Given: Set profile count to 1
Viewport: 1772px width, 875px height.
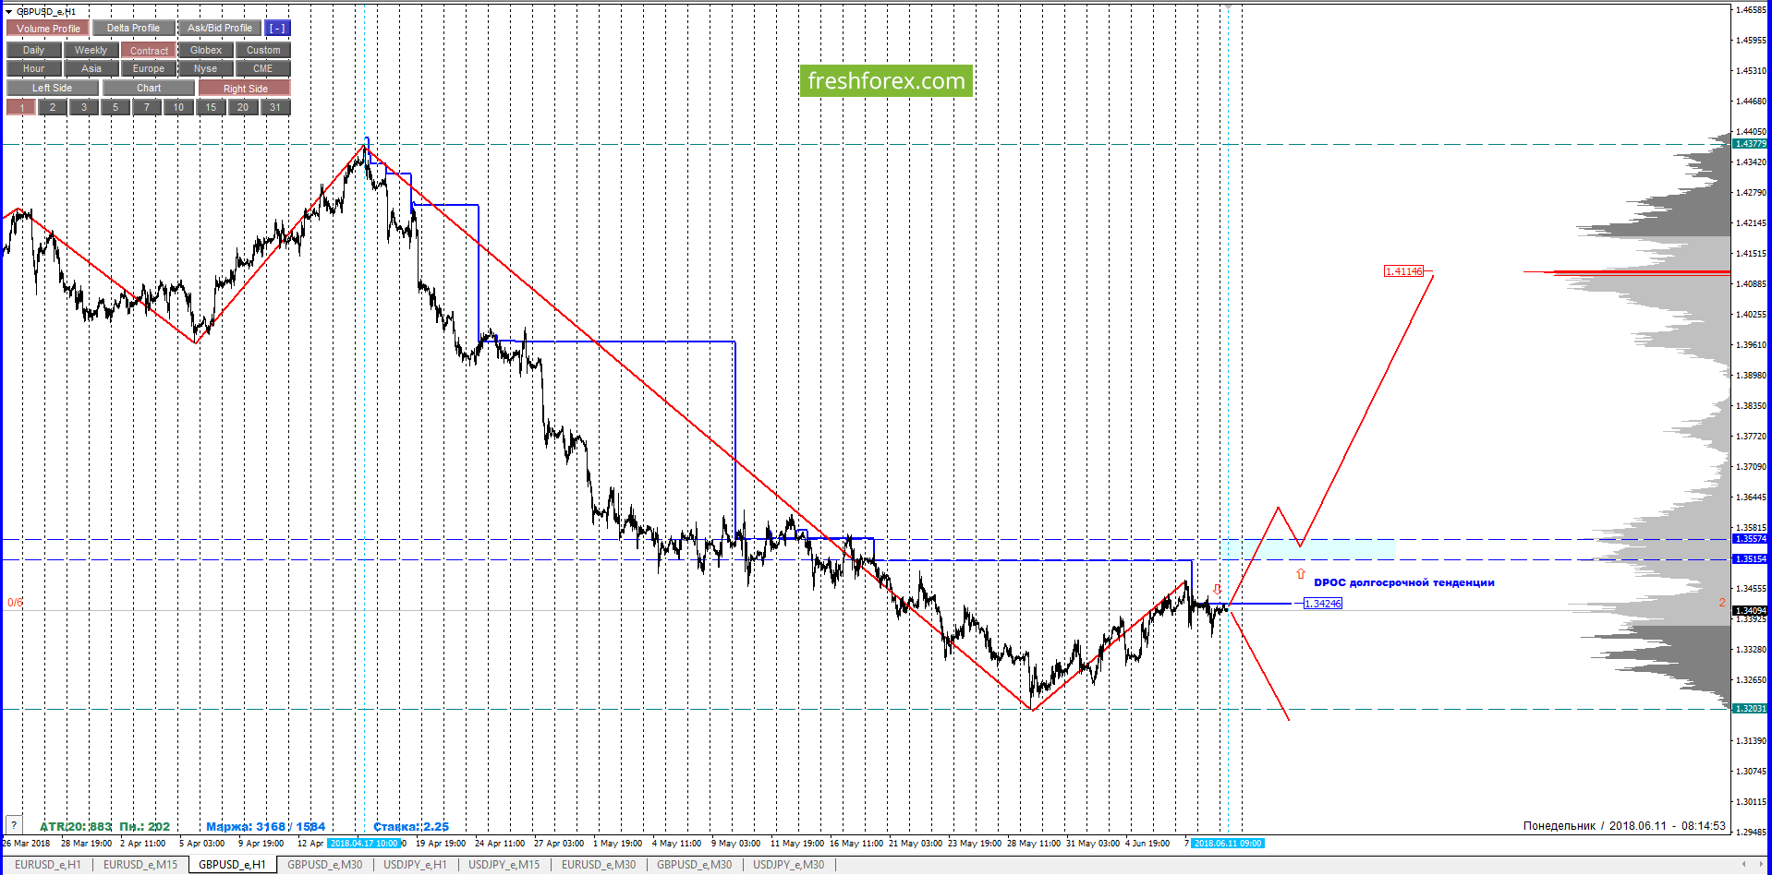Looking at the screenshot, I should pos(21,108).
